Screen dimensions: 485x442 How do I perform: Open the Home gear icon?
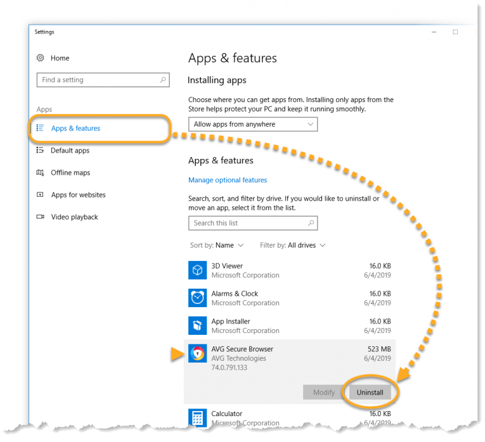pyautogui.click(x=40, y=58)
